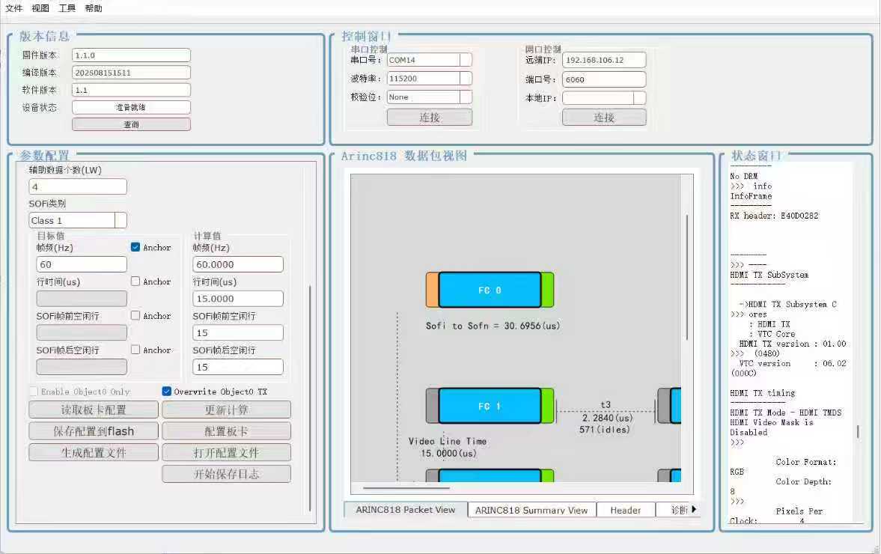Click the 远端IP input field
Image resolution: width=881 pixels, height=554 pixels.
pos(603,60)
